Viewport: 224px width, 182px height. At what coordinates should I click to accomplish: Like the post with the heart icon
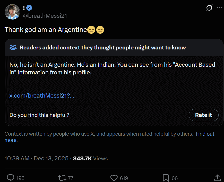pos(114,178)
